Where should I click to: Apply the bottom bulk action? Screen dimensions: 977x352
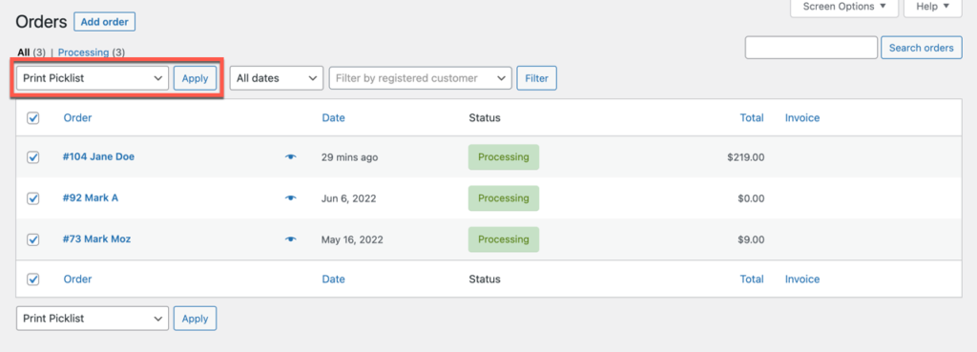coord(195,319)
